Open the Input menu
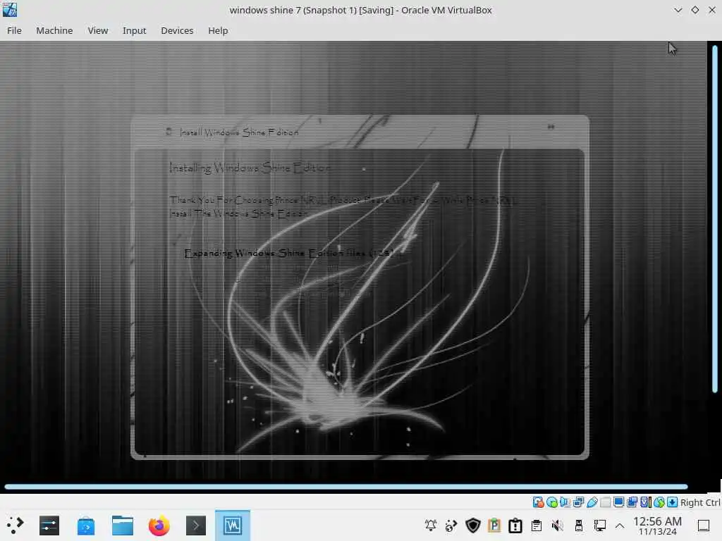This screenshot has width=722, height=541. point(135,30)
